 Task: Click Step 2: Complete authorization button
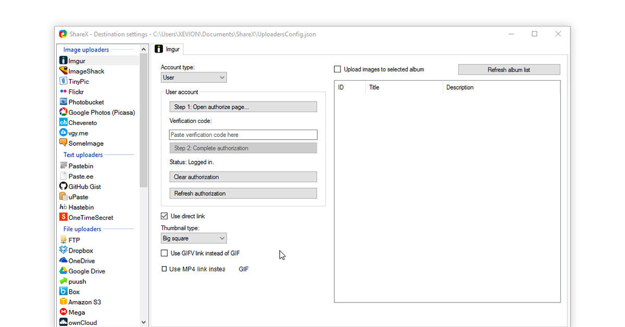243,148
